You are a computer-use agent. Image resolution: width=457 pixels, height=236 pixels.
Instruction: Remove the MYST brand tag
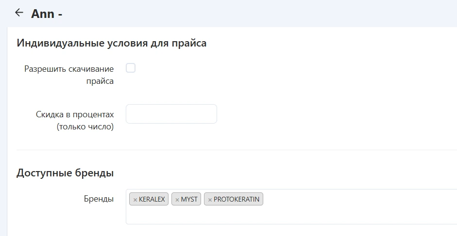coord(177,200)
